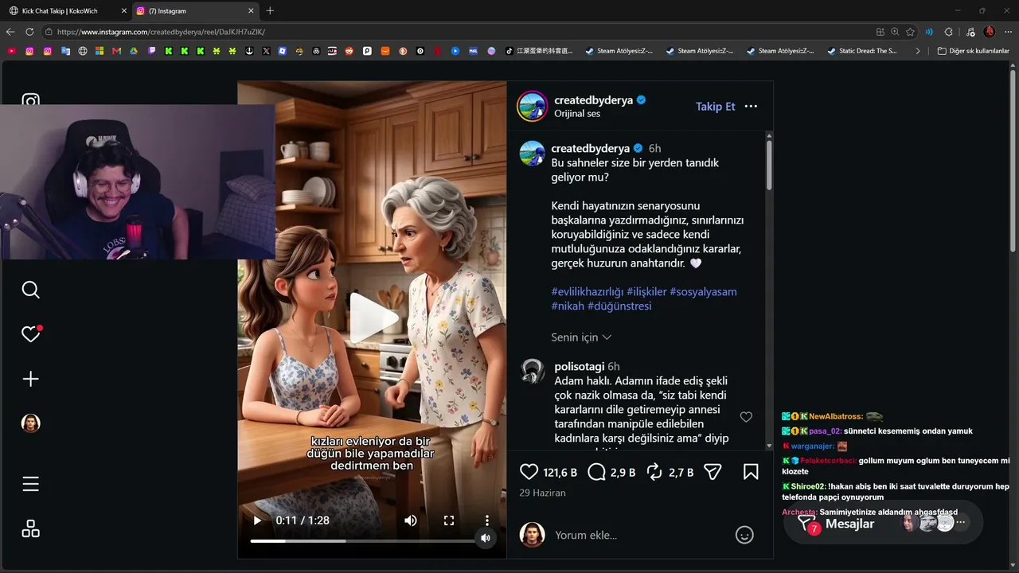Click the create new post plus icon
1019x573 pixels.
[x=30, y=379]
